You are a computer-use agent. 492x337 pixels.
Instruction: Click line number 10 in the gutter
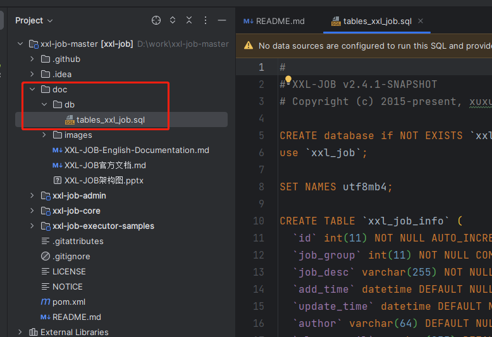pyautogui.click(x=258, y=221)
